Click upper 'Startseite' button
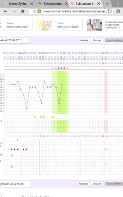 click(84, 40)
